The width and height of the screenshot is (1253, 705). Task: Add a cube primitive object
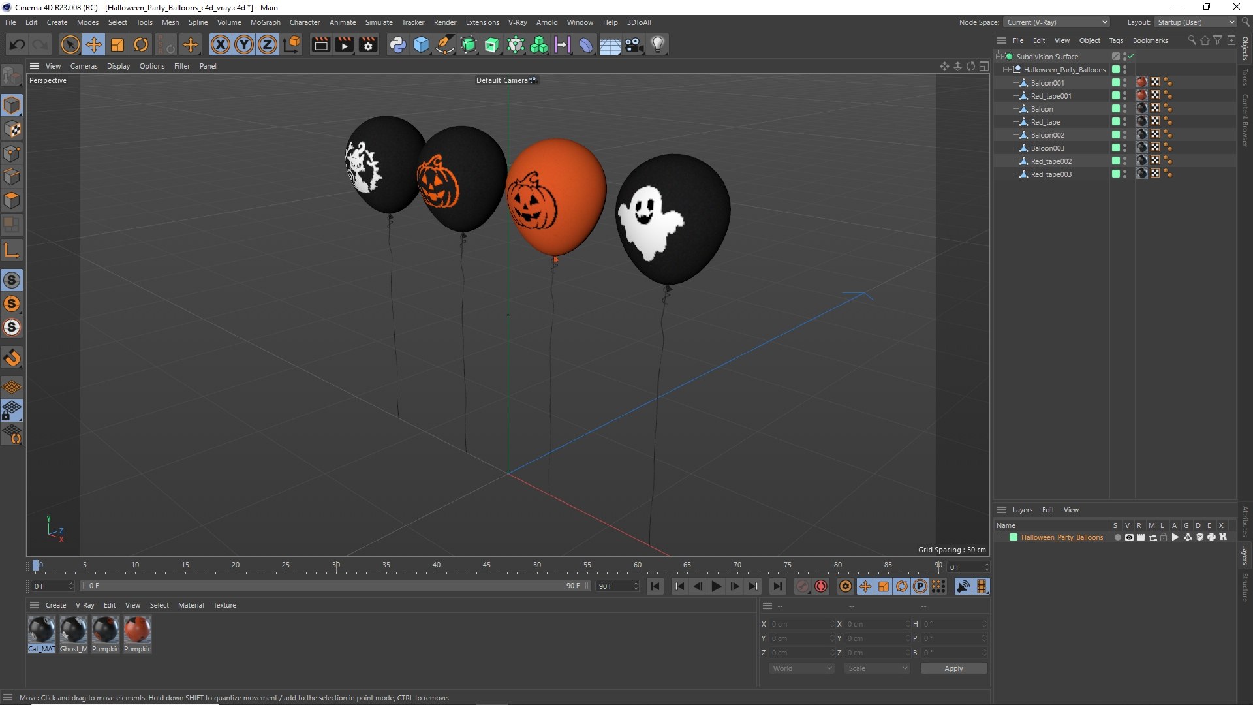(422, 44)
